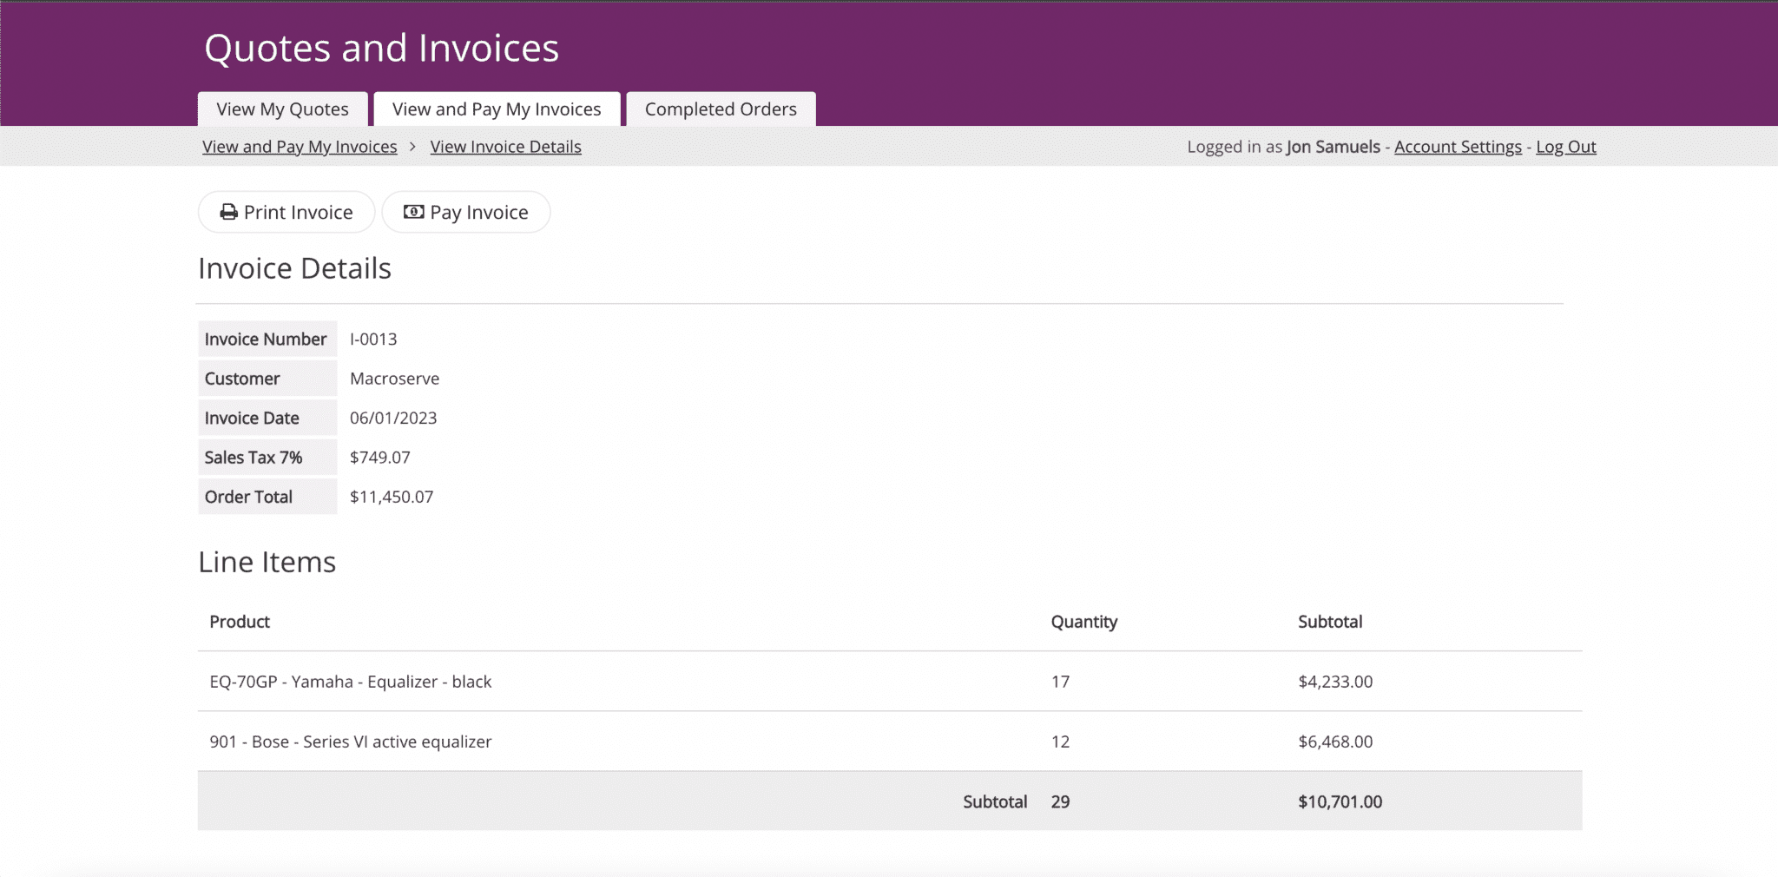Click the Quotes and Invoices page title
1778x877 pixels.
[x=379, y=48]
